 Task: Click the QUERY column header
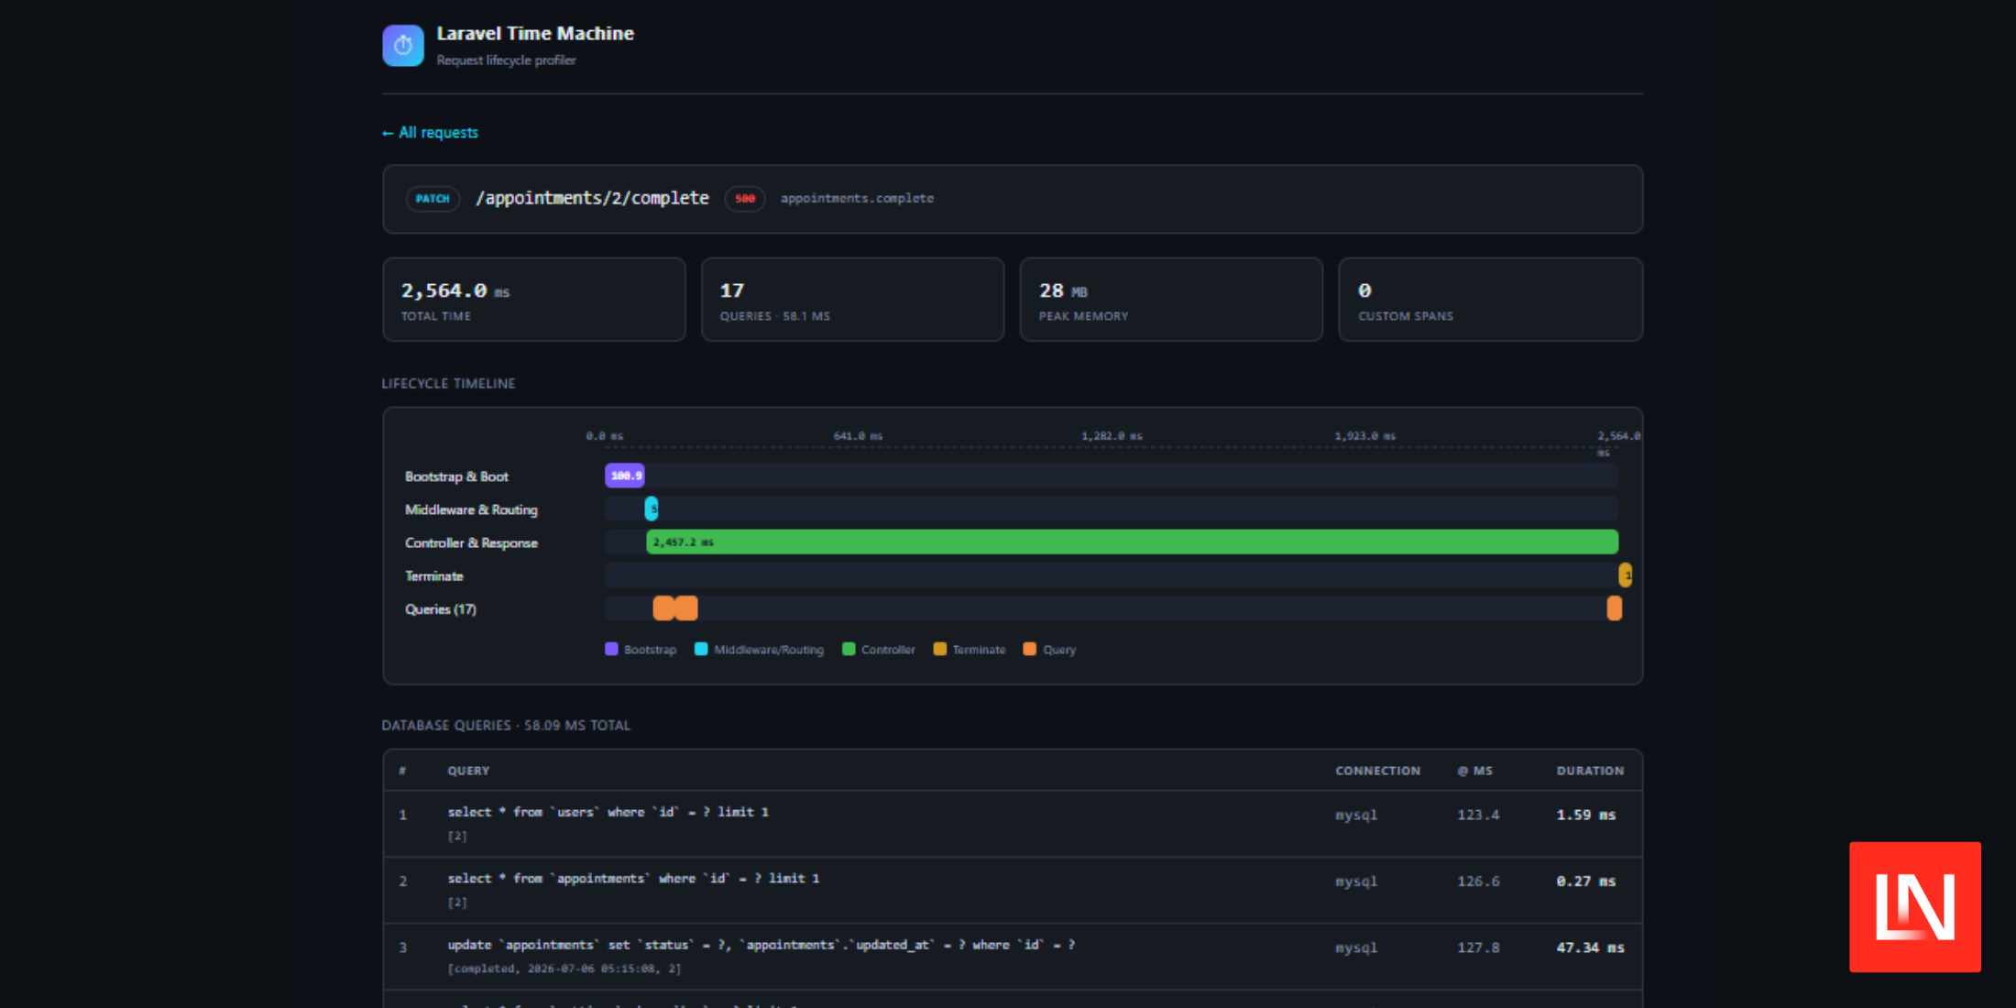[468, 771]
